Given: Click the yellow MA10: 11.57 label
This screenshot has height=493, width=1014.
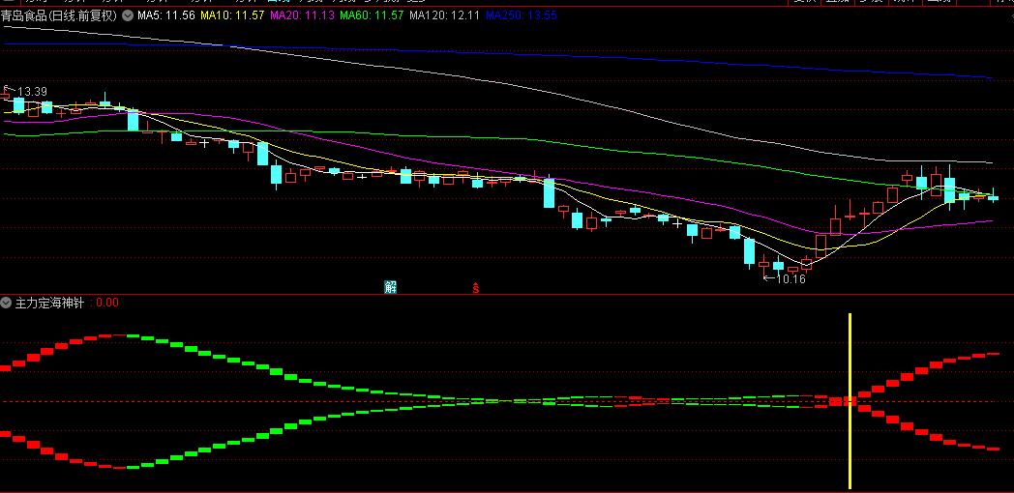Looking at the screenshot, I should click(x=232, y=15).
